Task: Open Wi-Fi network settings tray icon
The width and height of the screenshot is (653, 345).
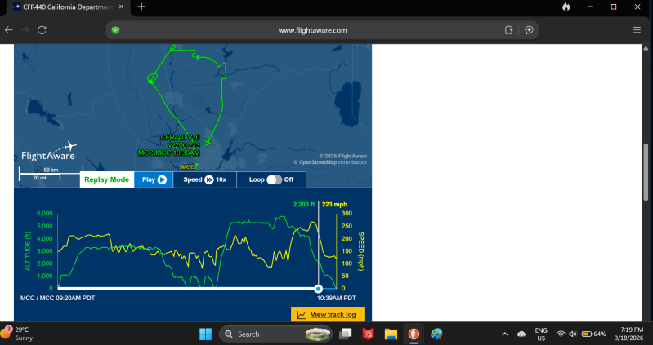Action: 561,334
